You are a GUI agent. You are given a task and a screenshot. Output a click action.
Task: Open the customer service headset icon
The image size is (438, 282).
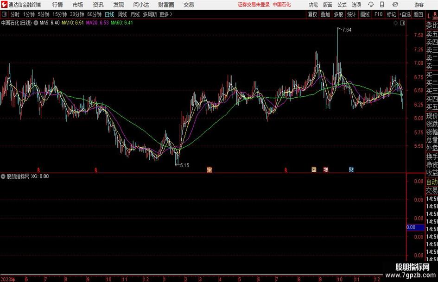click(x=371, y=5)
